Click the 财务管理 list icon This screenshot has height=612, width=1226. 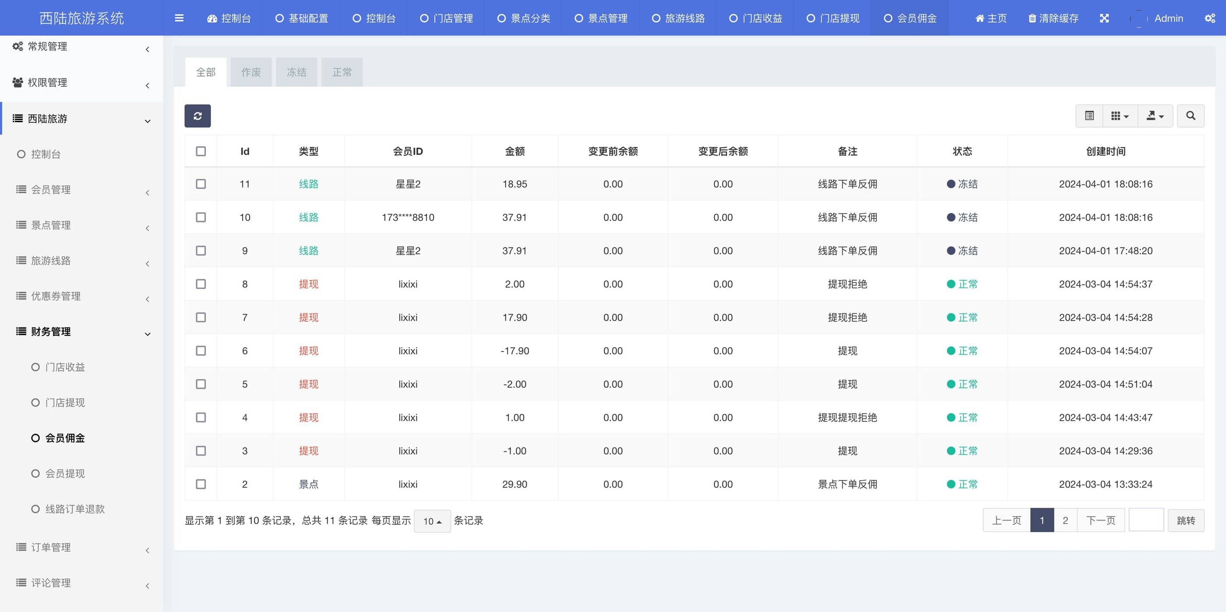click(x=21, y=331)
